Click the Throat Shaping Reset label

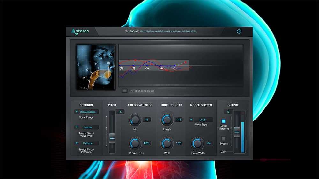[141, 91]
